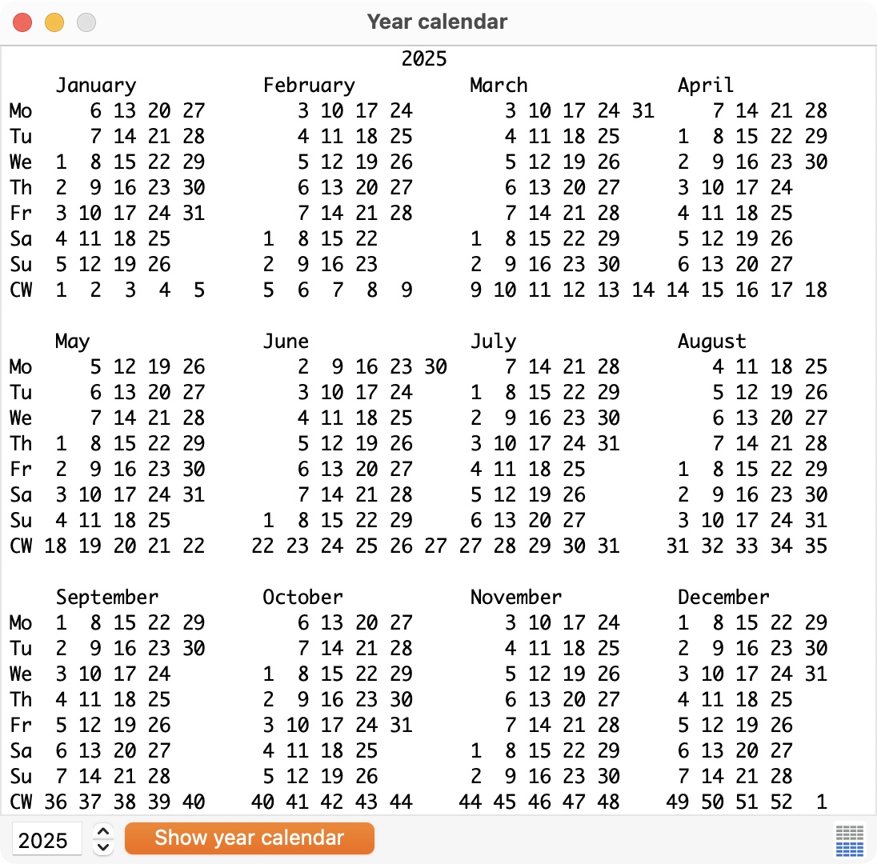Select day 28 in February
877x864 pixels.
pyautogui.click(x=401, y=213)
